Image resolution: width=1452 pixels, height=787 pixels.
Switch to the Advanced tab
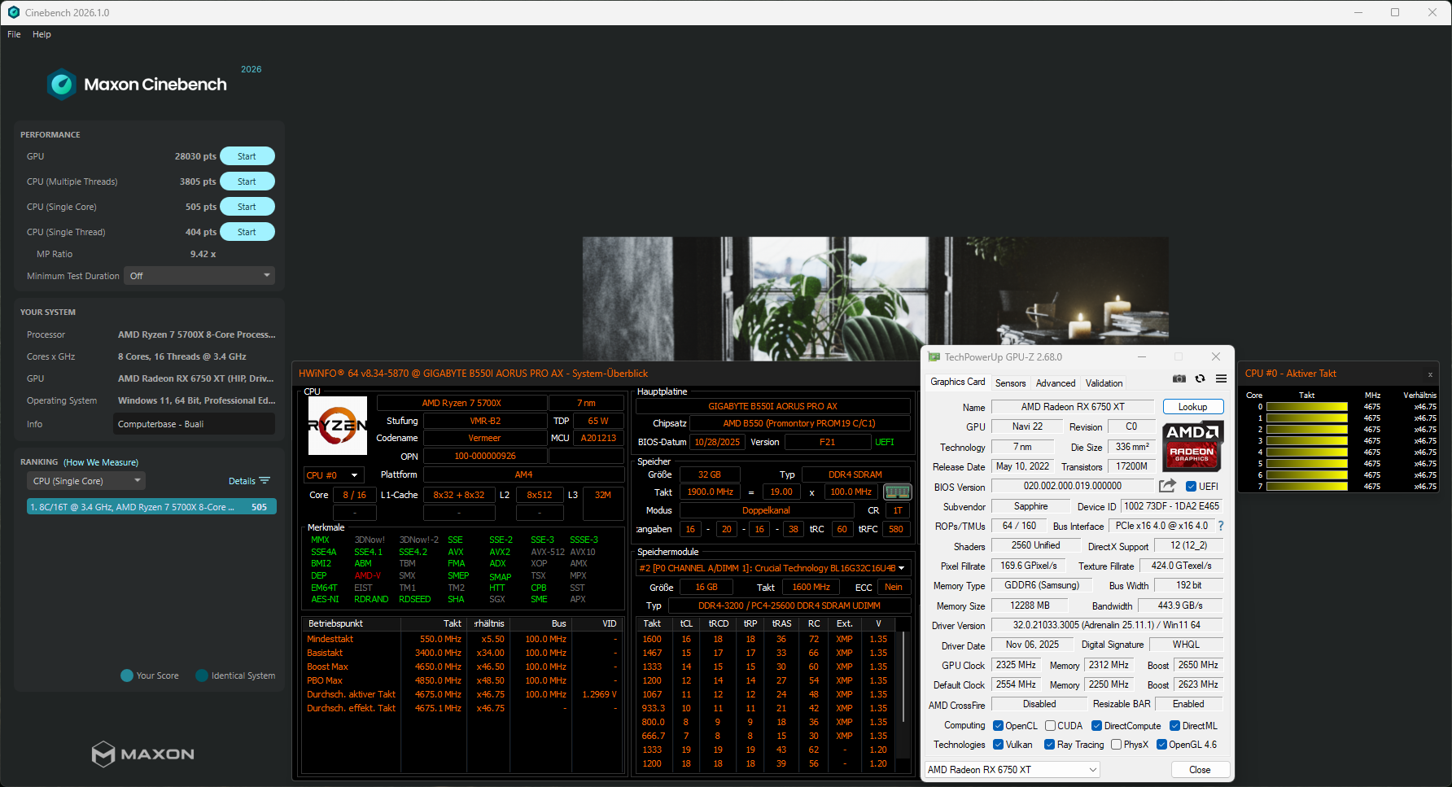(1056, 383)
